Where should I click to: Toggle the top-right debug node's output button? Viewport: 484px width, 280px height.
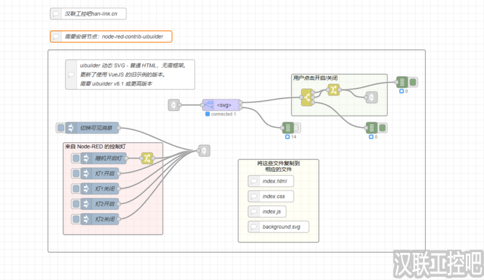click(x=413, y=82)
